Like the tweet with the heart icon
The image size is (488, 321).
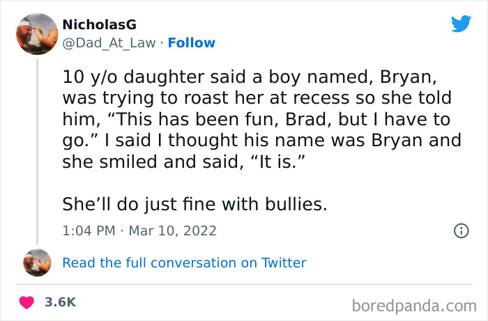coord(27,302)
